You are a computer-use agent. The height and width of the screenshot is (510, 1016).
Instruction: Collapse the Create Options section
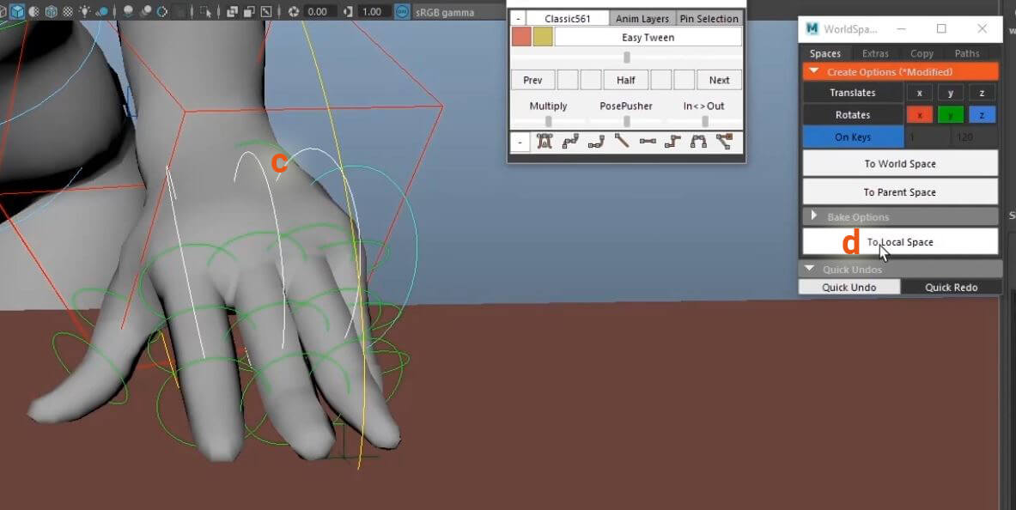tap(814, 72)
